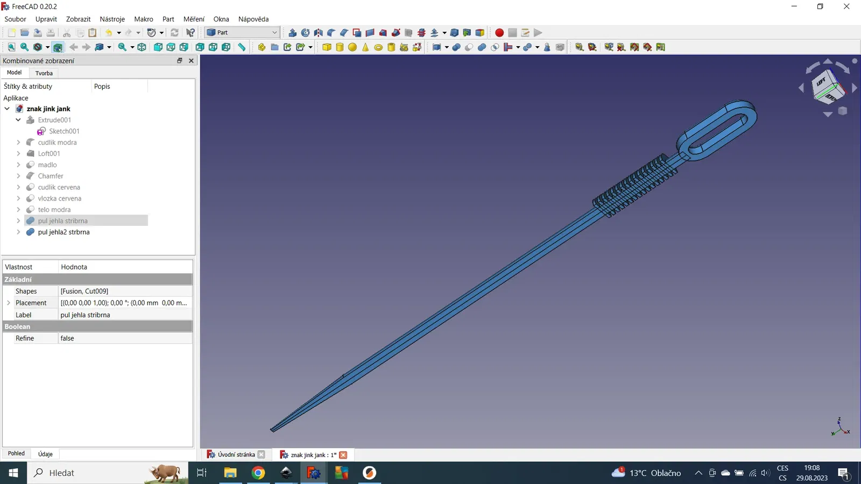Click the Label value field
This screenshot has width=861, height=484.
pyautogui.click(x=125, y=315)
